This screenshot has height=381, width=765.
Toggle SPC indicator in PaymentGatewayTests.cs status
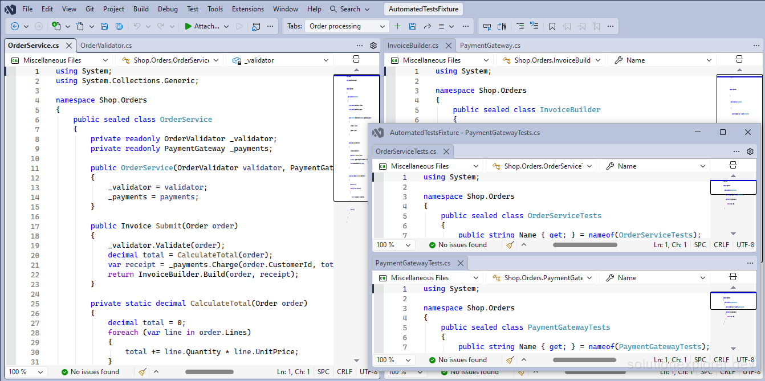(x=700, y=360)
